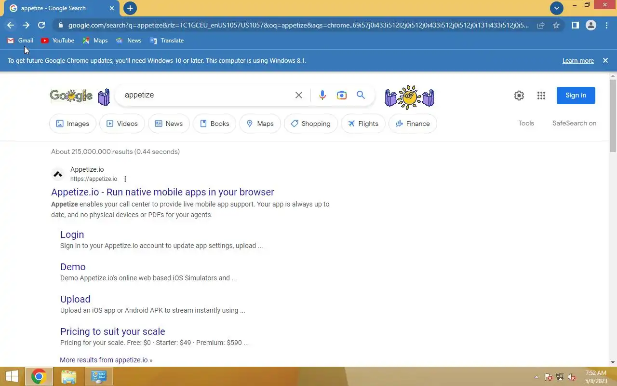Open the Login sitelink
The width and height of the screenshot is (617, 386).
[72, 234]
